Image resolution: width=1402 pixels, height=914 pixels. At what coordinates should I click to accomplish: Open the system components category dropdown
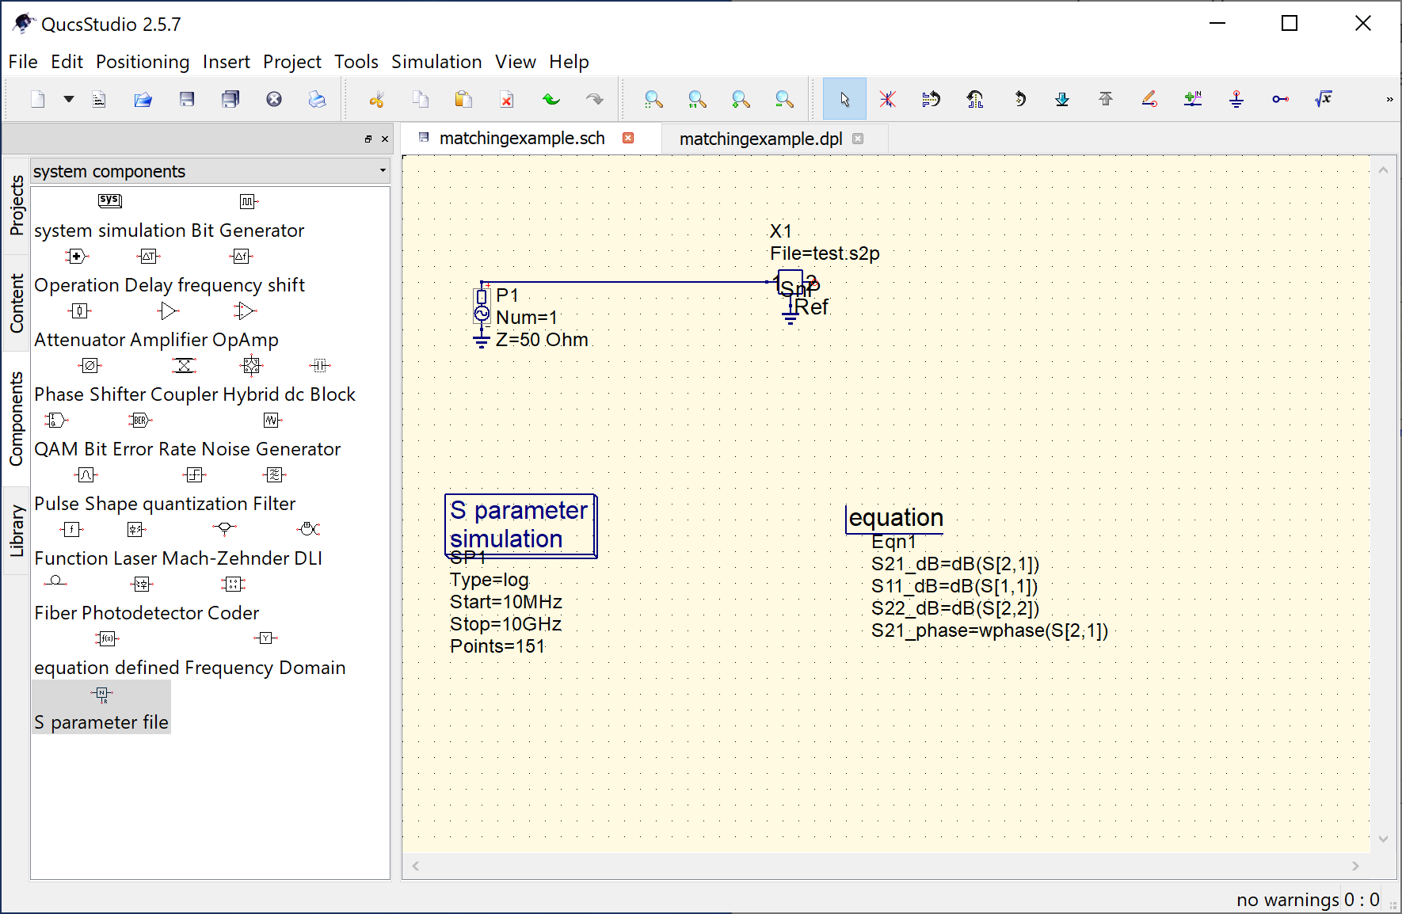(210, 171)
